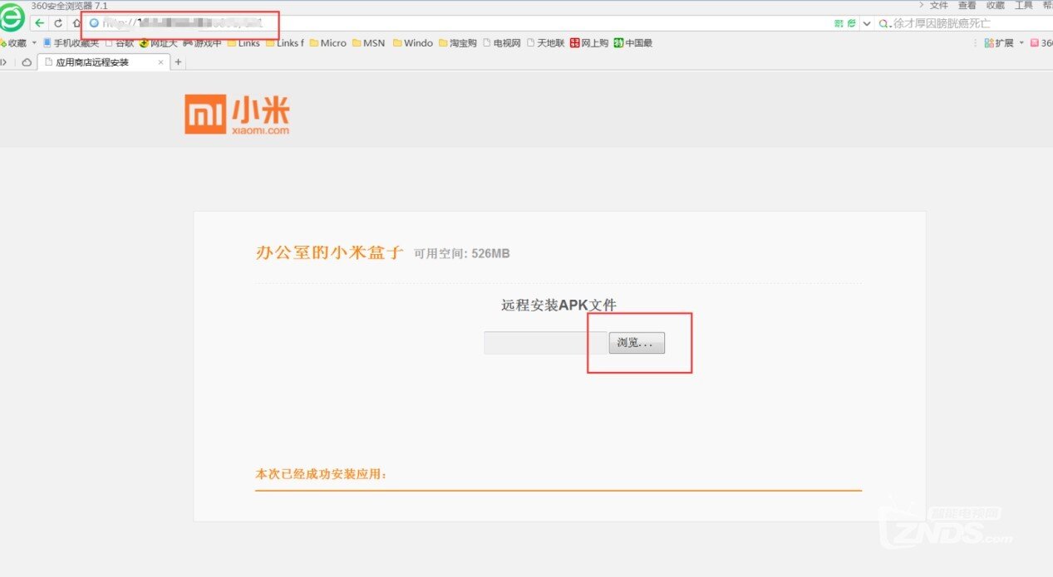Close the 应用商店远程安装 tab
This screenshot has height=577, width=1053.
[160, 62]
